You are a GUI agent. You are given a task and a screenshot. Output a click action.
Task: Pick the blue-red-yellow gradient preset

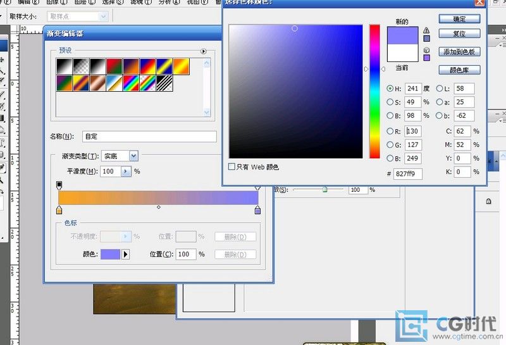148,66
